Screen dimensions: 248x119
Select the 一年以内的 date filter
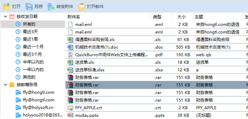pos(33,69)
